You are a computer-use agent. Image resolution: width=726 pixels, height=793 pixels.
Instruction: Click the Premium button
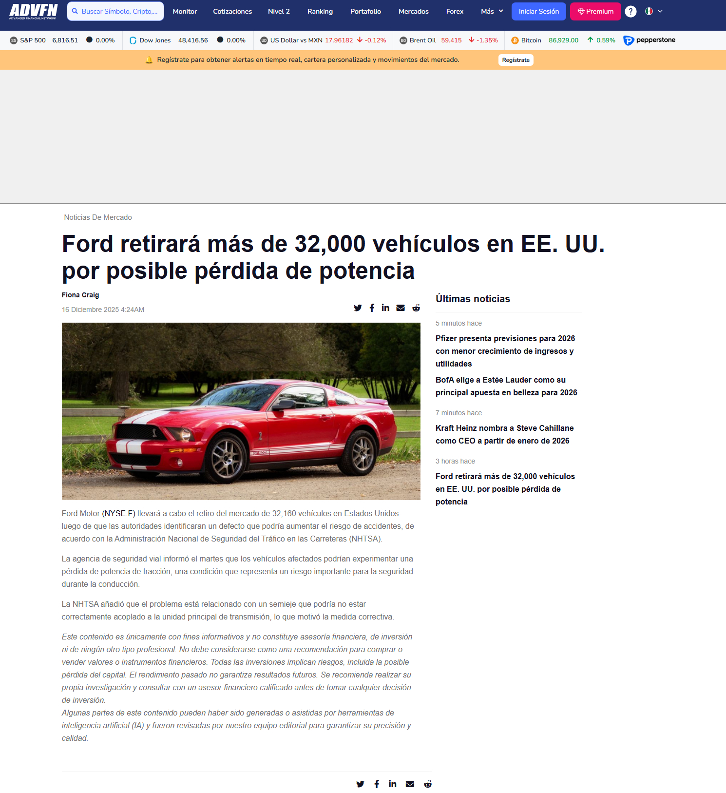(x=595, y=11)
